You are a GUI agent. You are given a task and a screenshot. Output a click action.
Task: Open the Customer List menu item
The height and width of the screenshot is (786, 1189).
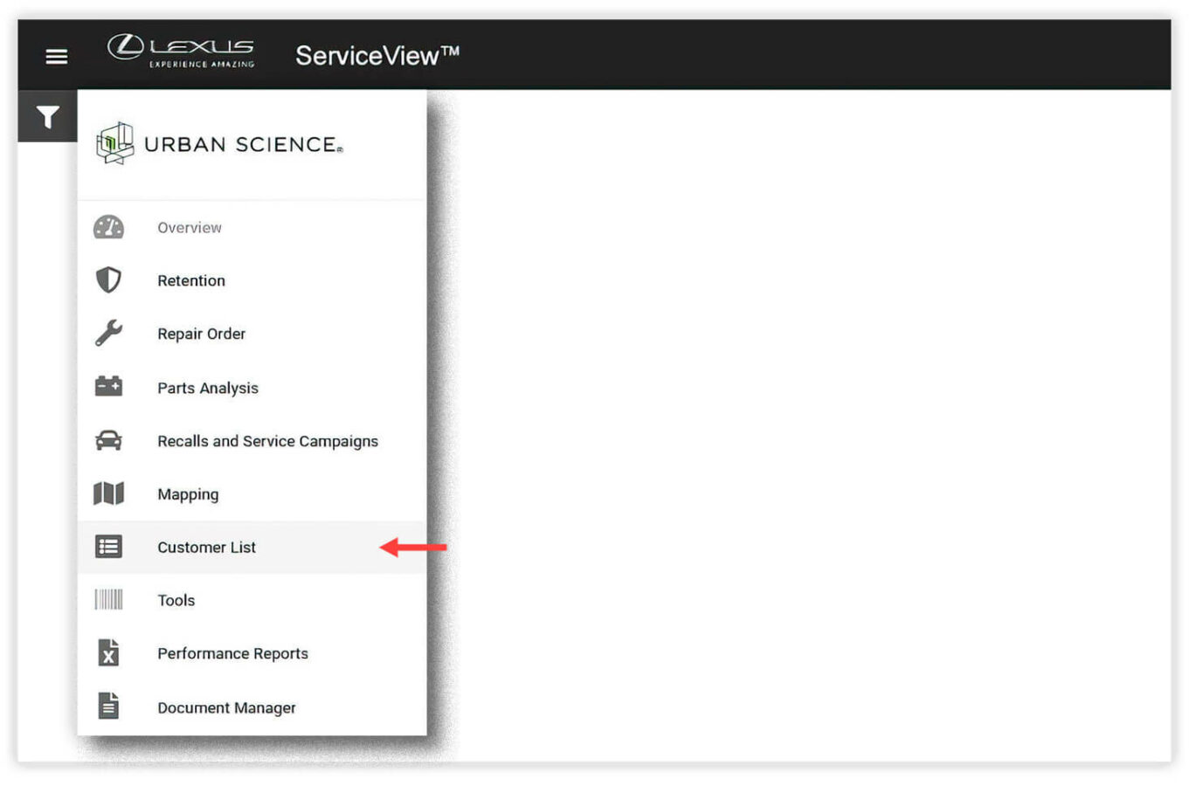(206, 548)
